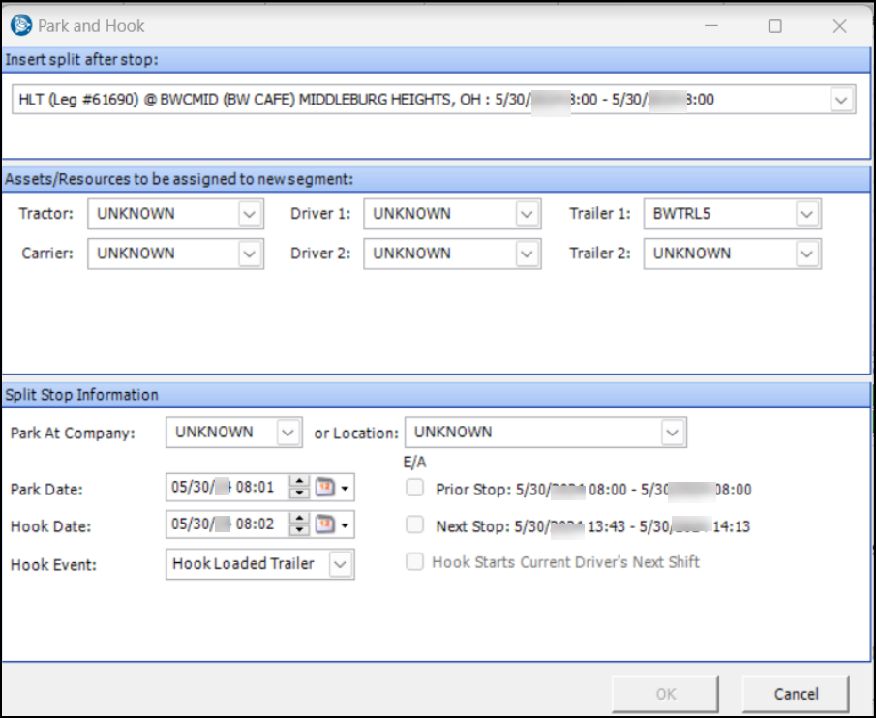Click the Prior Stop time text
The width and height of the screenshot is (876, 718).
(x=593, y=490)
